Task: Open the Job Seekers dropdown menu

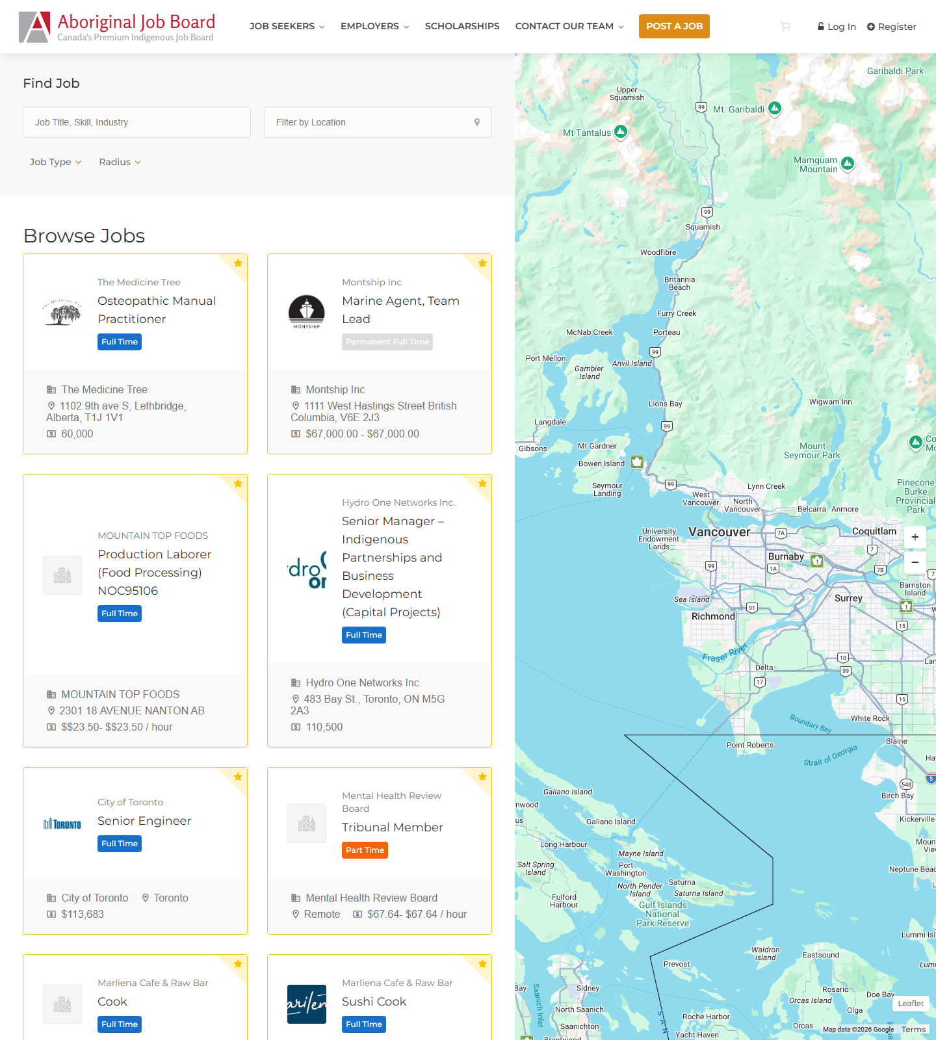Action: click(x=287, y=27)
